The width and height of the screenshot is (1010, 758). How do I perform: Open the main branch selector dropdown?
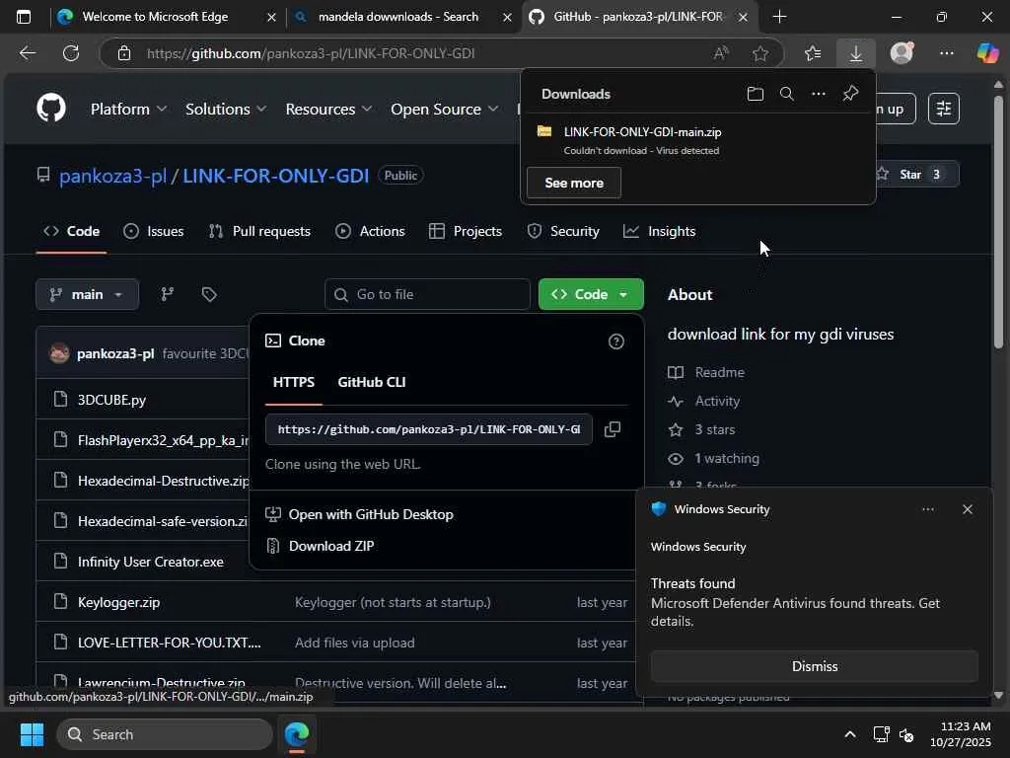[87, 294]
